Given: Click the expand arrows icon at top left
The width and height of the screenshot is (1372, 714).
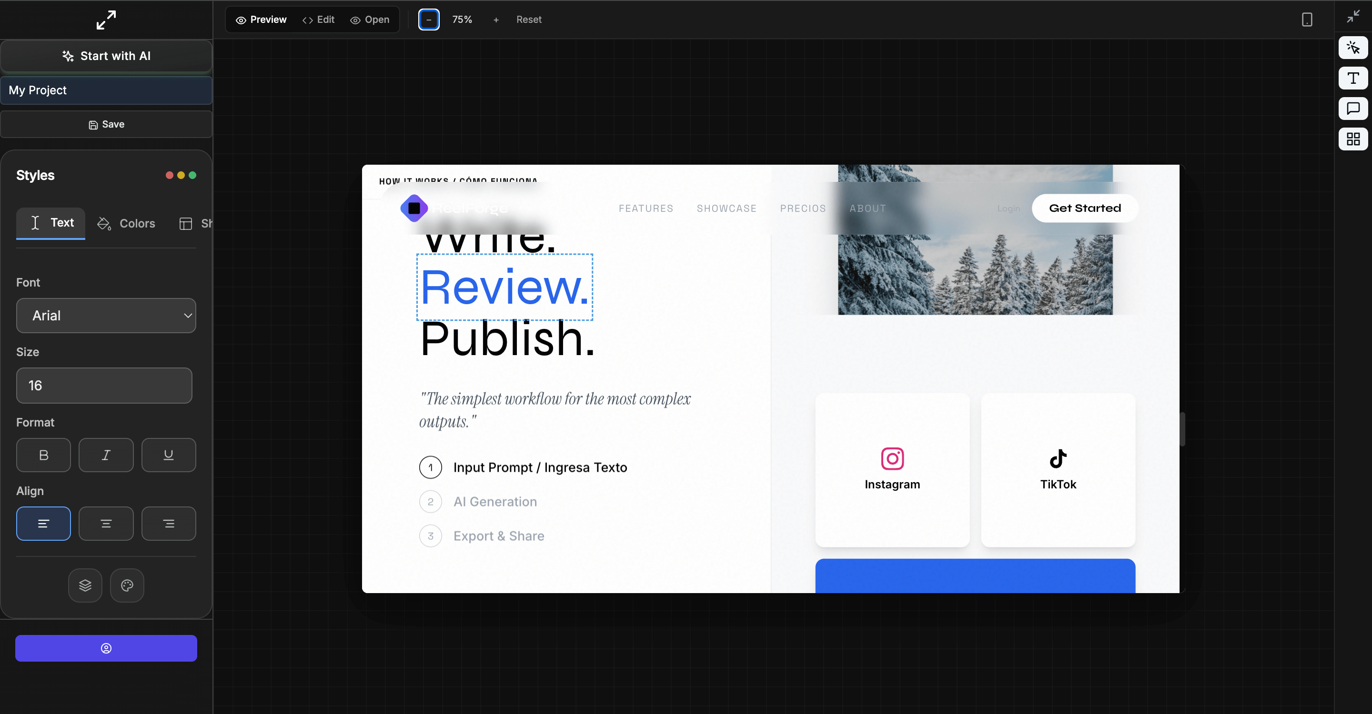Looking at the screenshot, I should 106,20.
